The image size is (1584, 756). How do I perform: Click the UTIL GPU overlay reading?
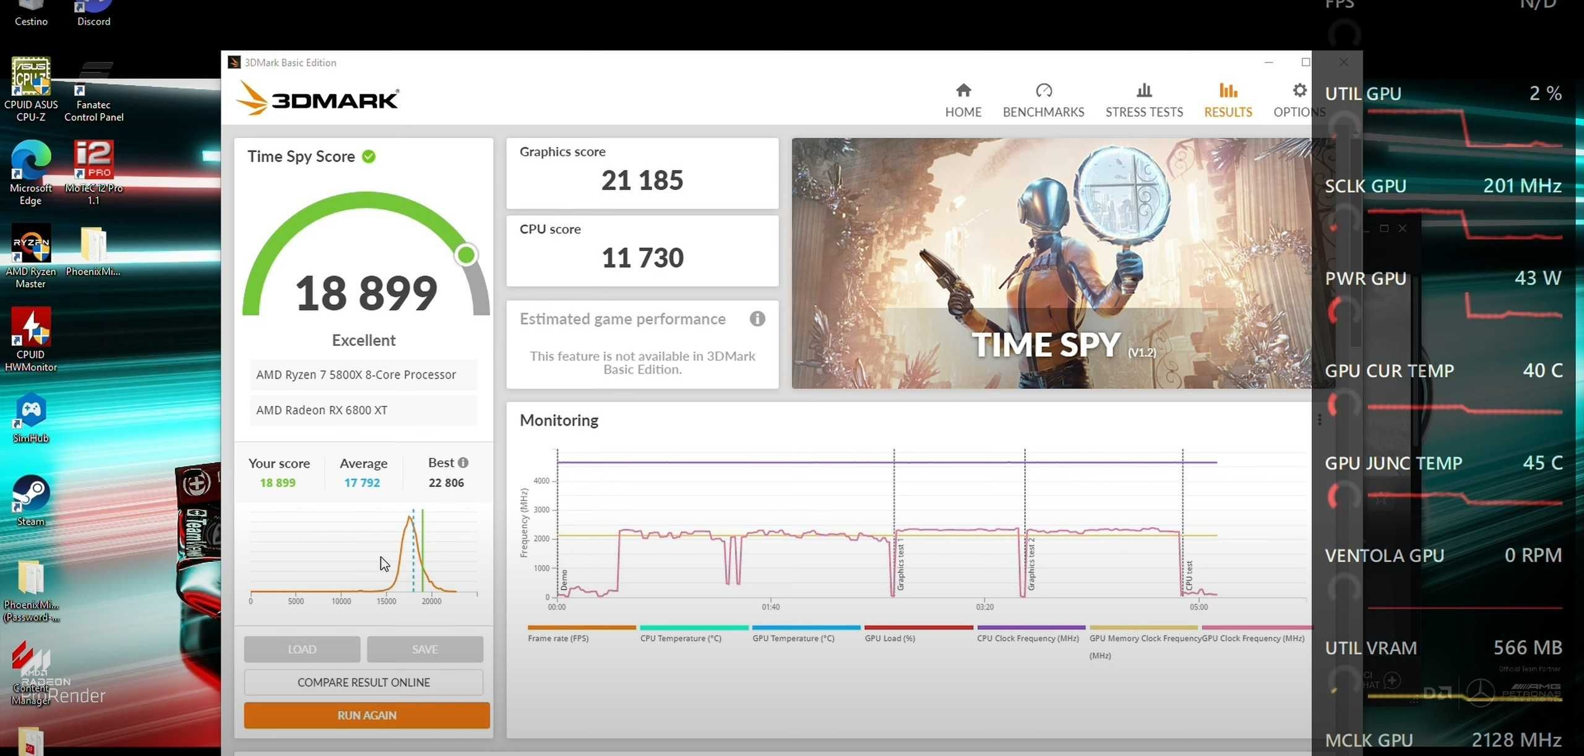pos(1444,93)
